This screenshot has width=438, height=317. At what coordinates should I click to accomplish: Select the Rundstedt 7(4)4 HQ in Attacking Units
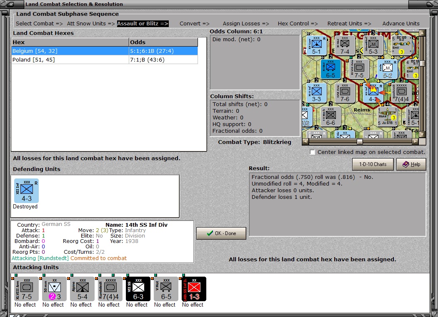(110, 289)
